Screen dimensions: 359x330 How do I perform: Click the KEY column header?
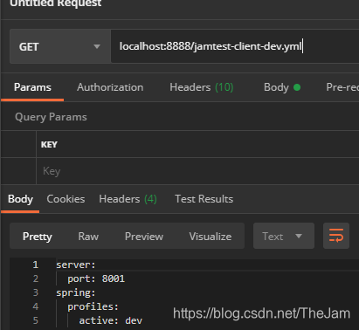point(49,145)
